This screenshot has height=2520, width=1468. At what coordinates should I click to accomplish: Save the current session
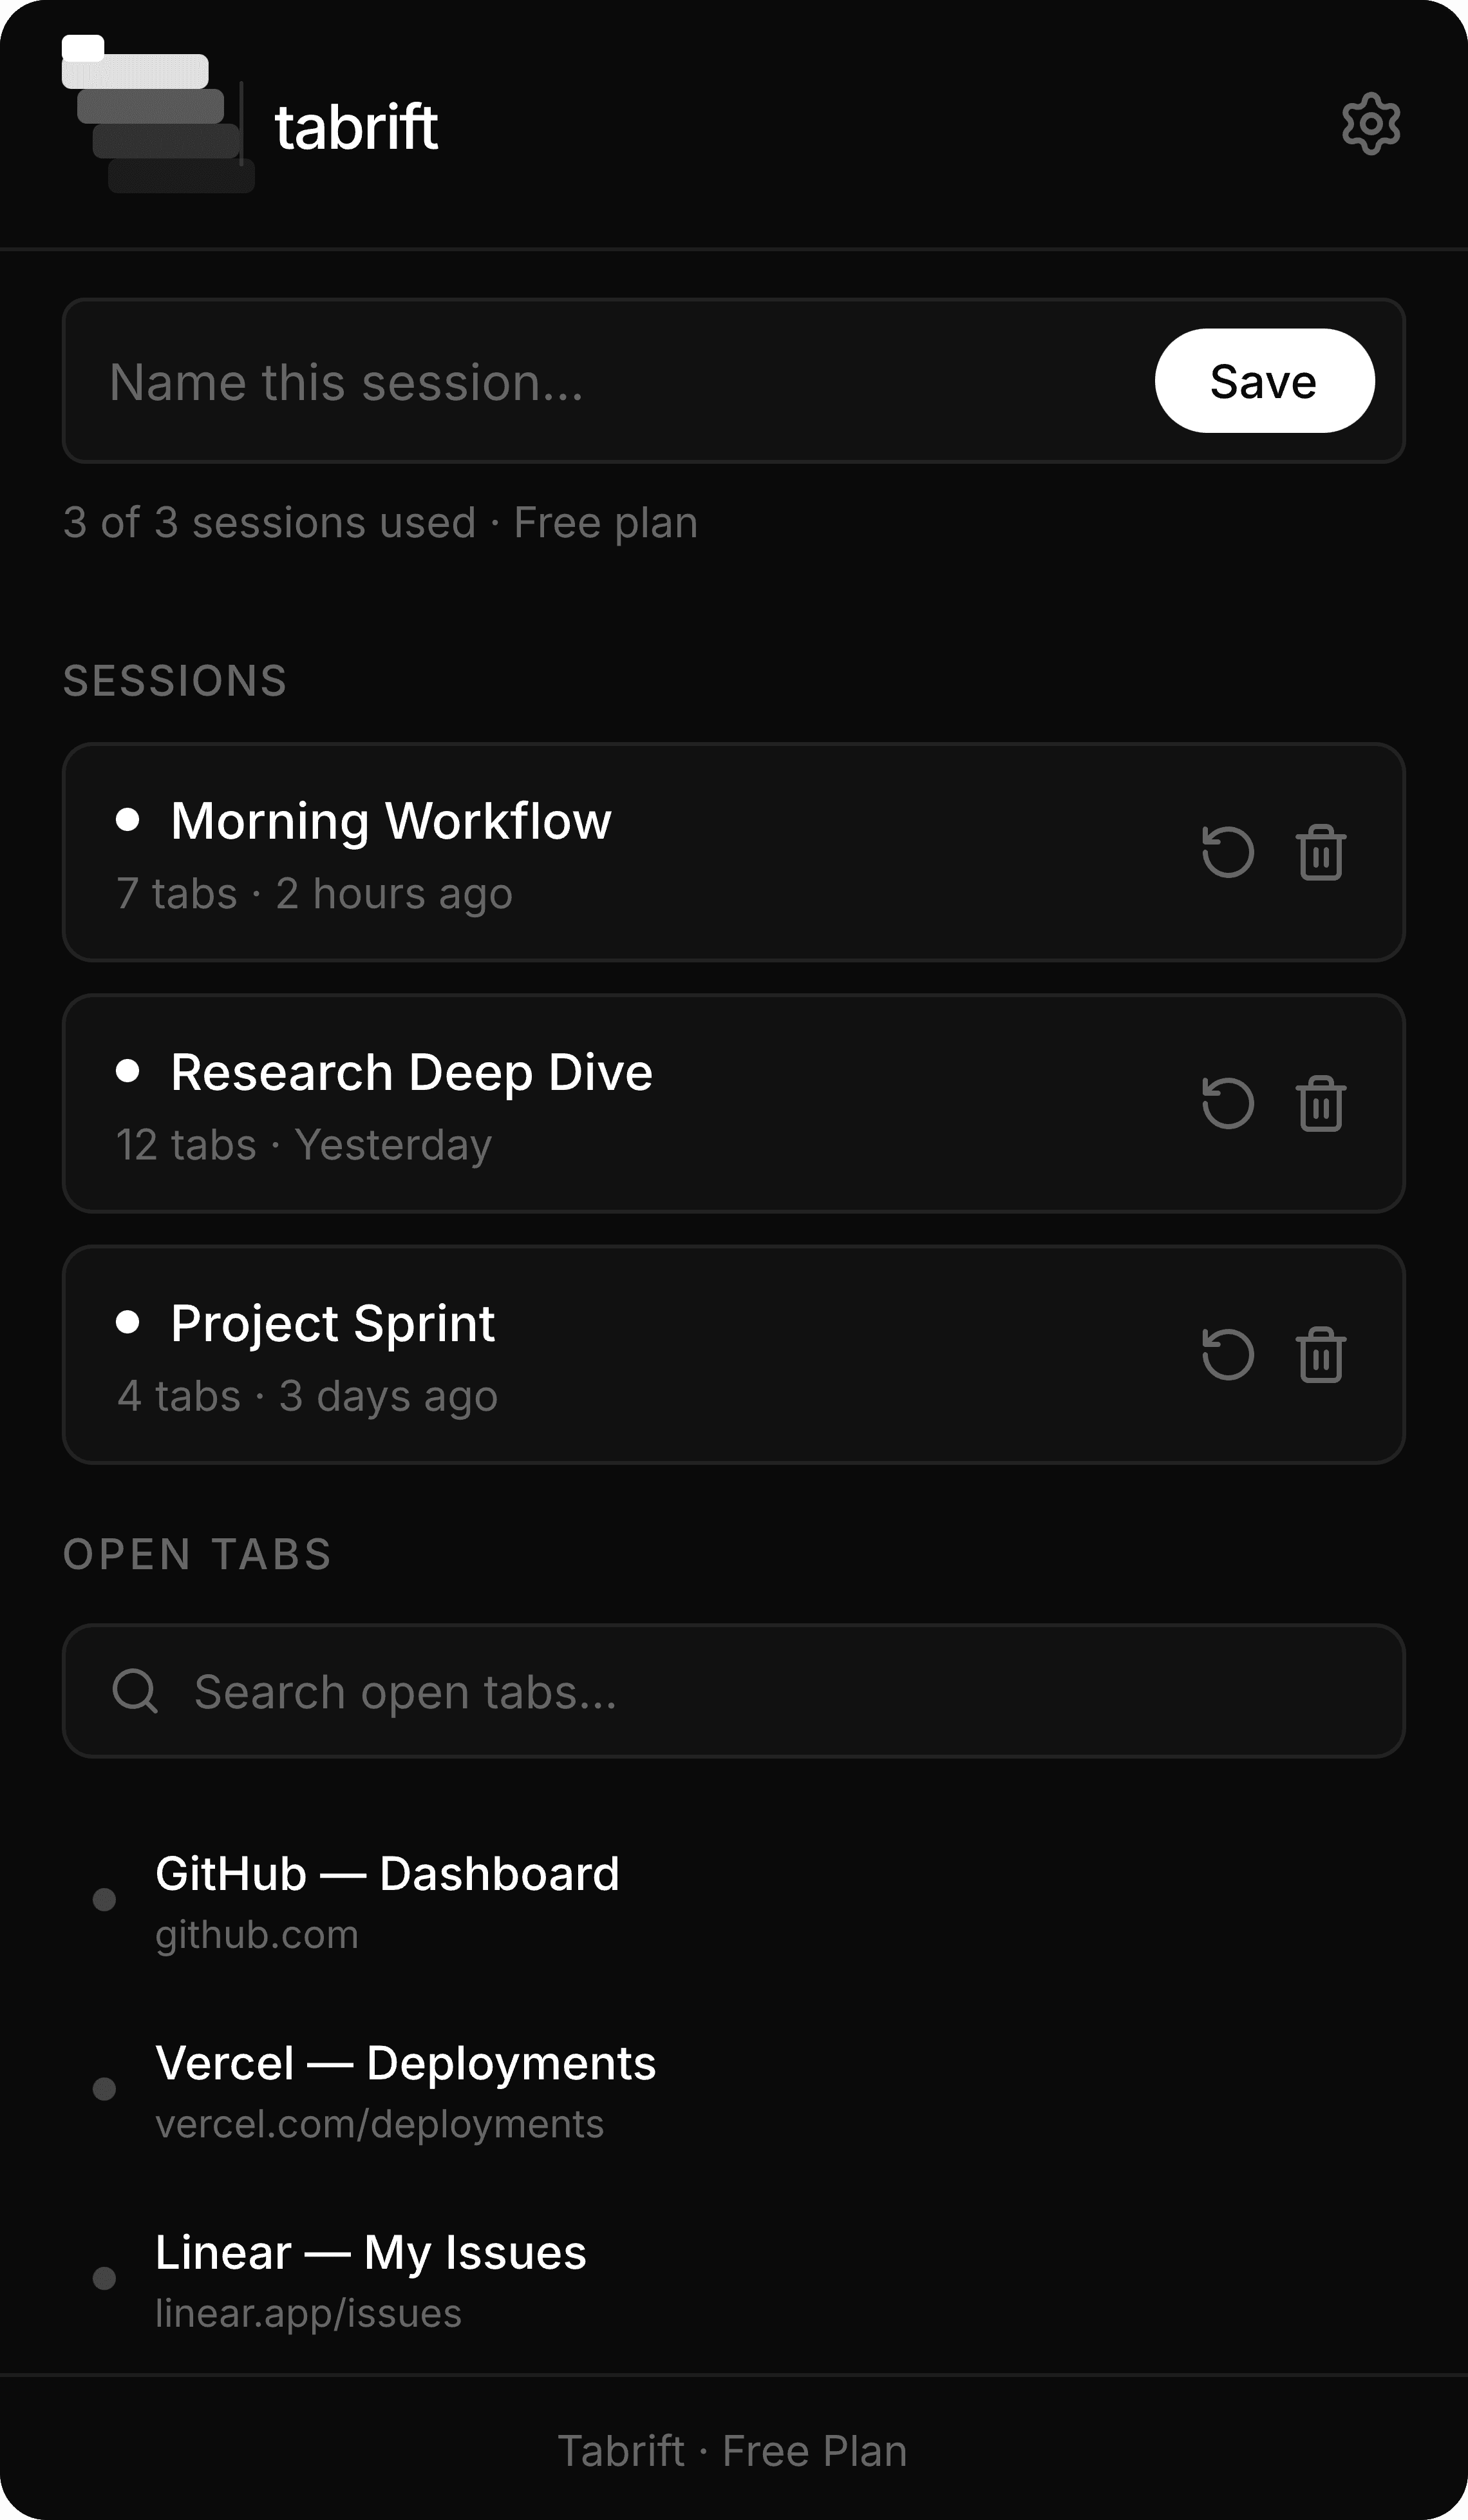coord(1264,381)
